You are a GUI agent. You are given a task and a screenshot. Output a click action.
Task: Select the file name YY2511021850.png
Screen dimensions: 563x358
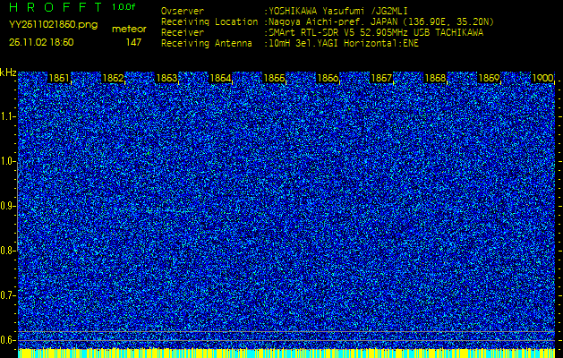click(53, 25)
